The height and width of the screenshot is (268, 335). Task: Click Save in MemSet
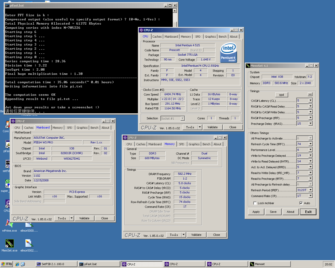[273, 212]
